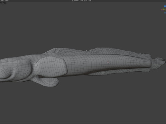Select the fish's large pectoral fin mesh

(51, 67)
